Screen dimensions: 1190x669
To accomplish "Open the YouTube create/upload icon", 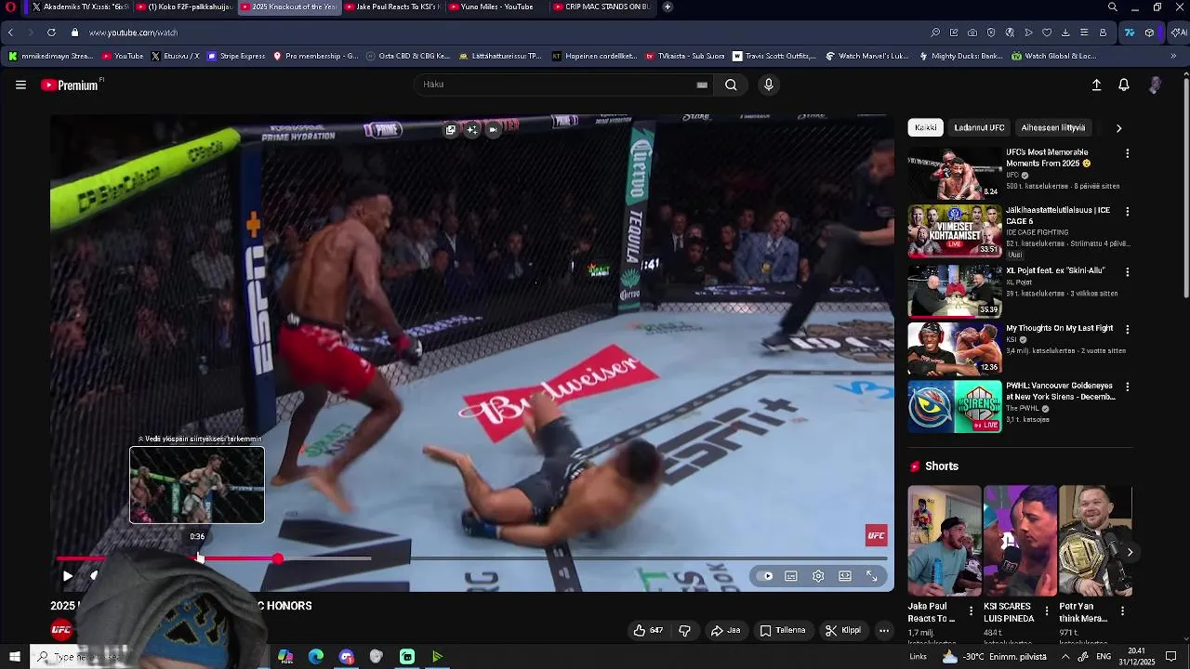I will pyautogui.click(x=1096, y=85).
